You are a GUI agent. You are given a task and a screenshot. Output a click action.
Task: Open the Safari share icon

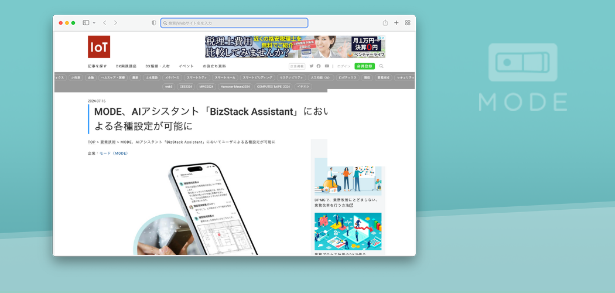385,23
